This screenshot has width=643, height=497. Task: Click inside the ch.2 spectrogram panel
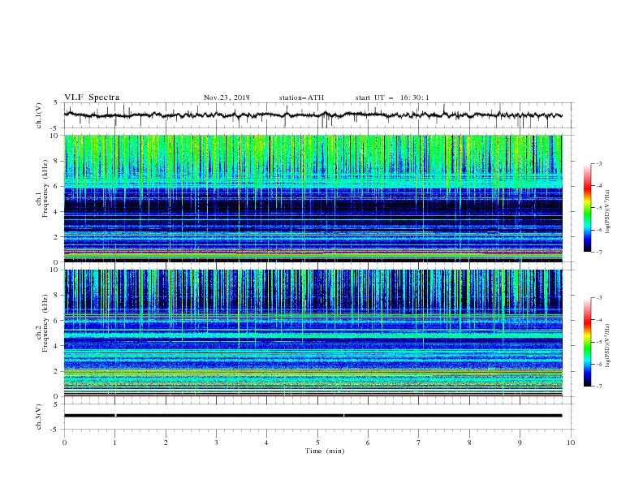(313, 333)
